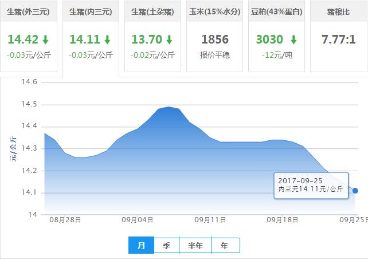Click the 2017-09-25 chart tooltip
Viewport: 368px width, 260px height.
click(x=311, y=184)
